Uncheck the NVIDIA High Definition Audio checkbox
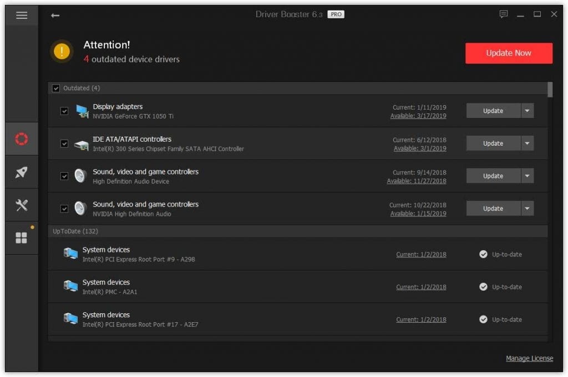 (64, 208)
